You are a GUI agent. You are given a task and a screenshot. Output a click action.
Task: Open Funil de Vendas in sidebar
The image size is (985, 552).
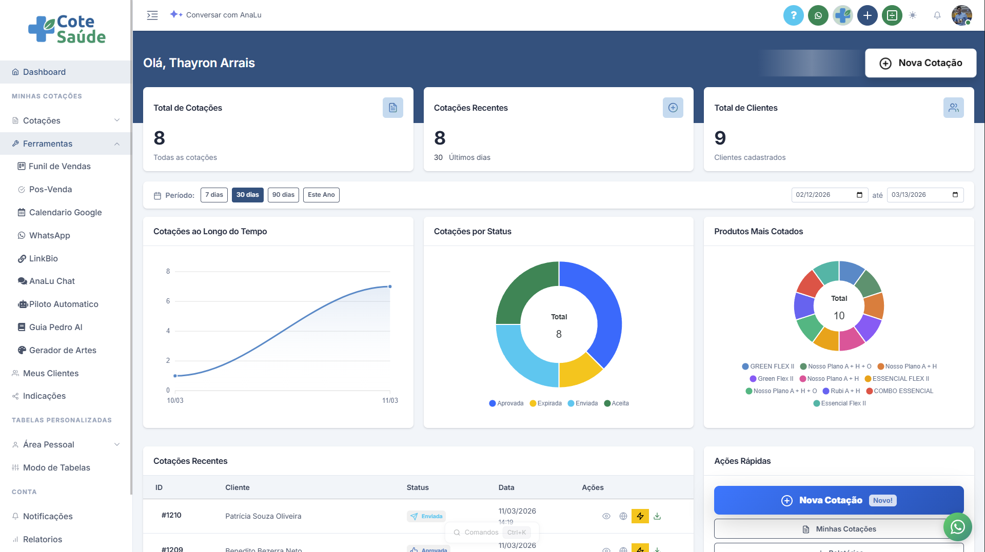[60, 166]
